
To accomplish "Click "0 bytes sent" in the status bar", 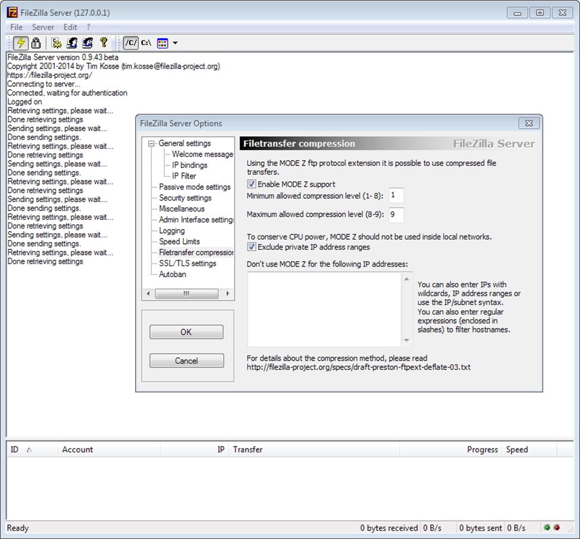I will point(481,528).
